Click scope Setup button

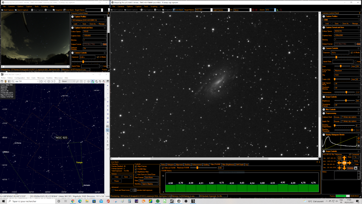tap(356, 161)
